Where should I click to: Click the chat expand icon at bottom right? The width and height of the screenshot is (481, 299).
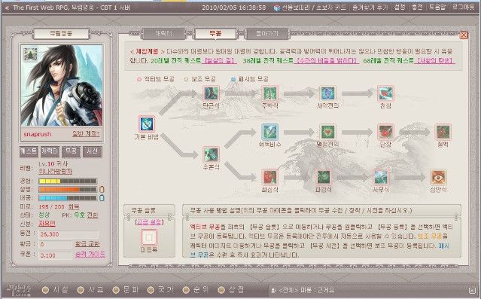pos(472,290)
